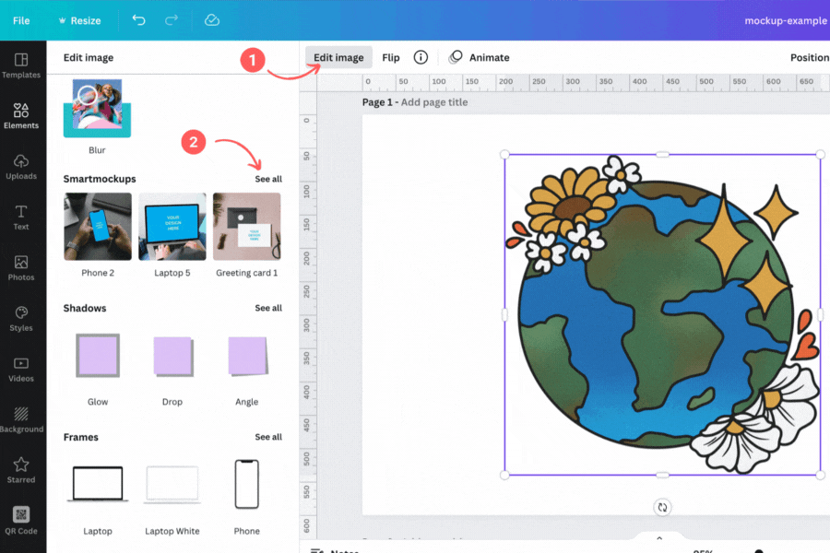830x553 pixels.
Task: Click the Flip option
Action: click(391, 57)
